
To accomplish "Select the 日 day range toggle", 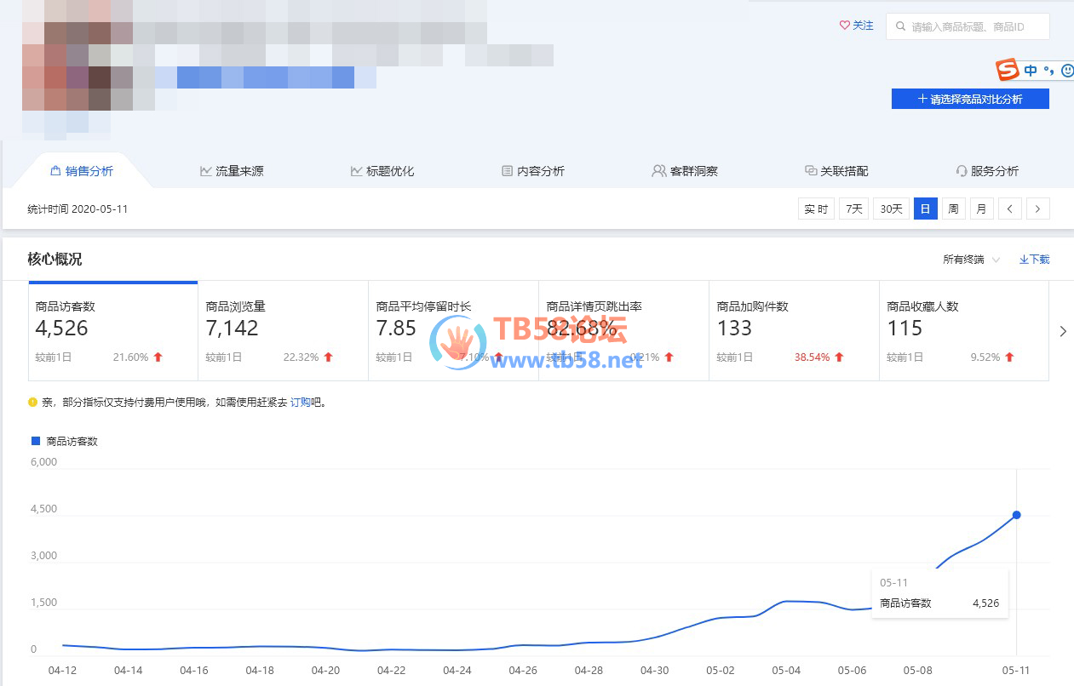I will point(926,209).
